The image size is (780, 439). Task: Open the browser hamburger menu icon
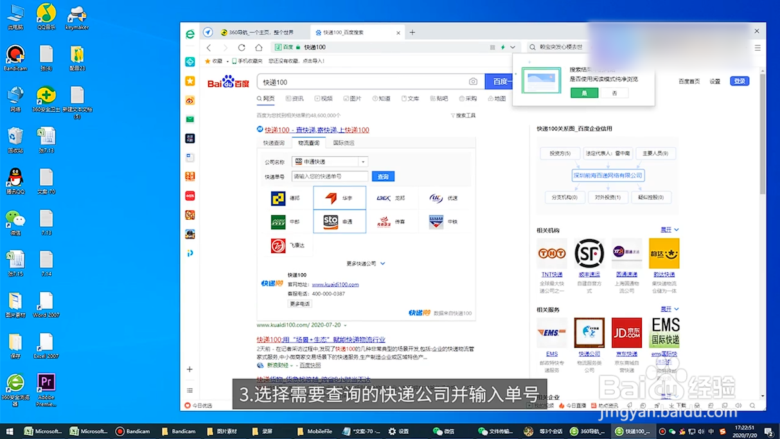point(758,48)
